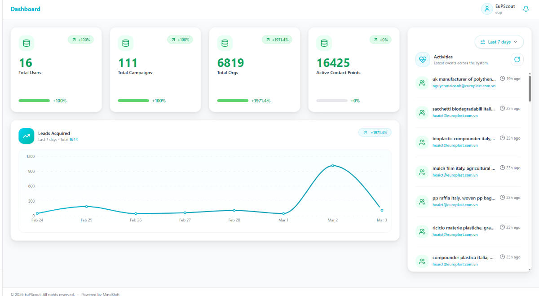Click the people icon beside compounder plastica italia activity
This screenshot has height=296, width=539.
[x=422, y=261]
